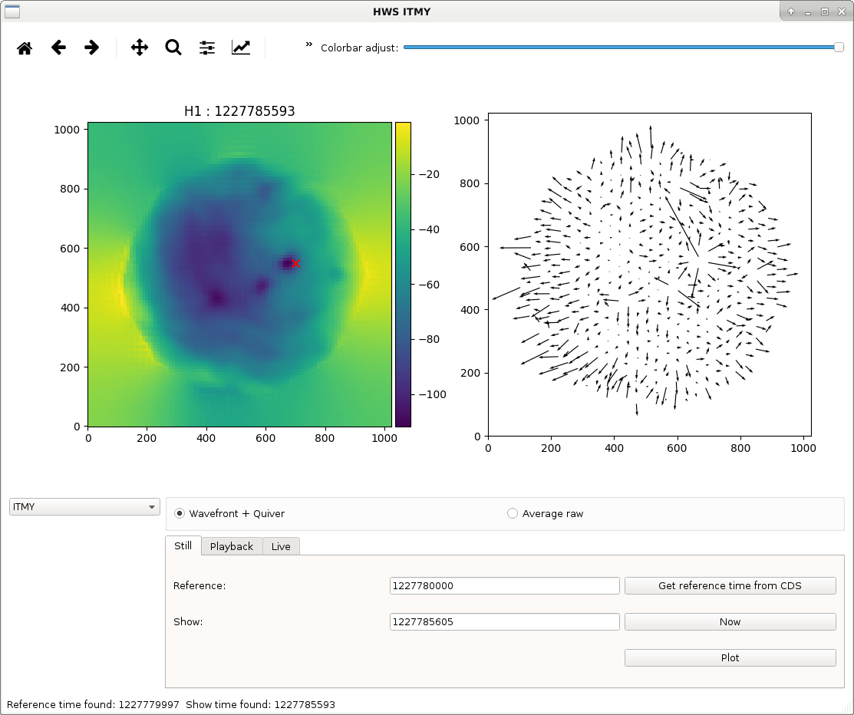Open Edit axis and curve parameters icon
This screenshot has height=715, width=854.
(241, 48)
